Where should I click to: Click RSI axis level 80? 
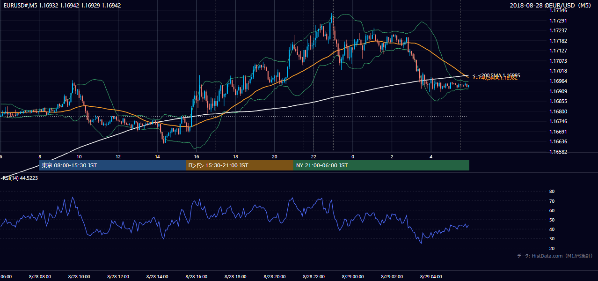click(x=552, y=192)
